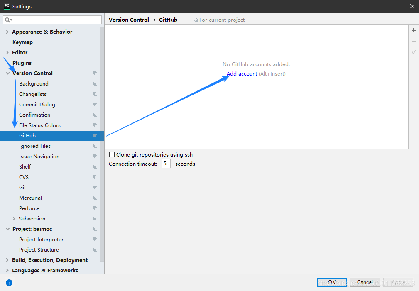
Task: Enable Clone git repositories using ssh
Action: point(112,155)
